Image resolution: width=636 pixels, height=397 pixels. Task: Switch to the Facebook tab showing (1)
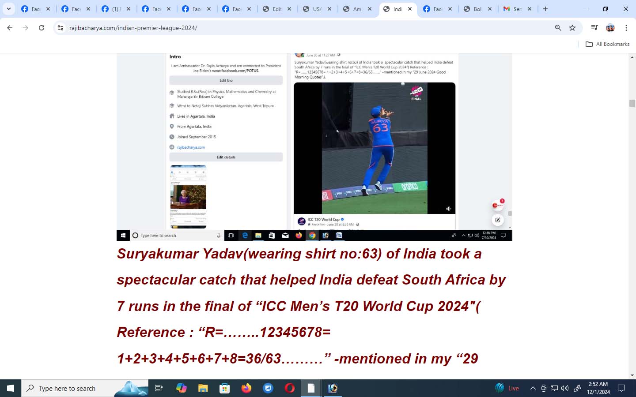pyautogui.click(x=117, y=9)
